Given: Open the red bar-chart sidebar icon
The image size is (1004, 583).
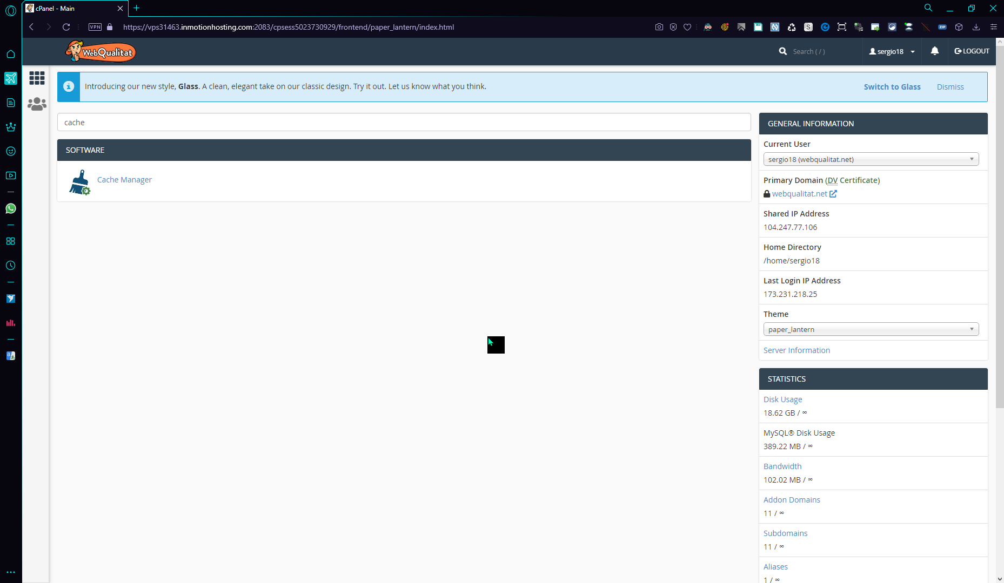Looking at the screenshot, I should coord(11,323).
